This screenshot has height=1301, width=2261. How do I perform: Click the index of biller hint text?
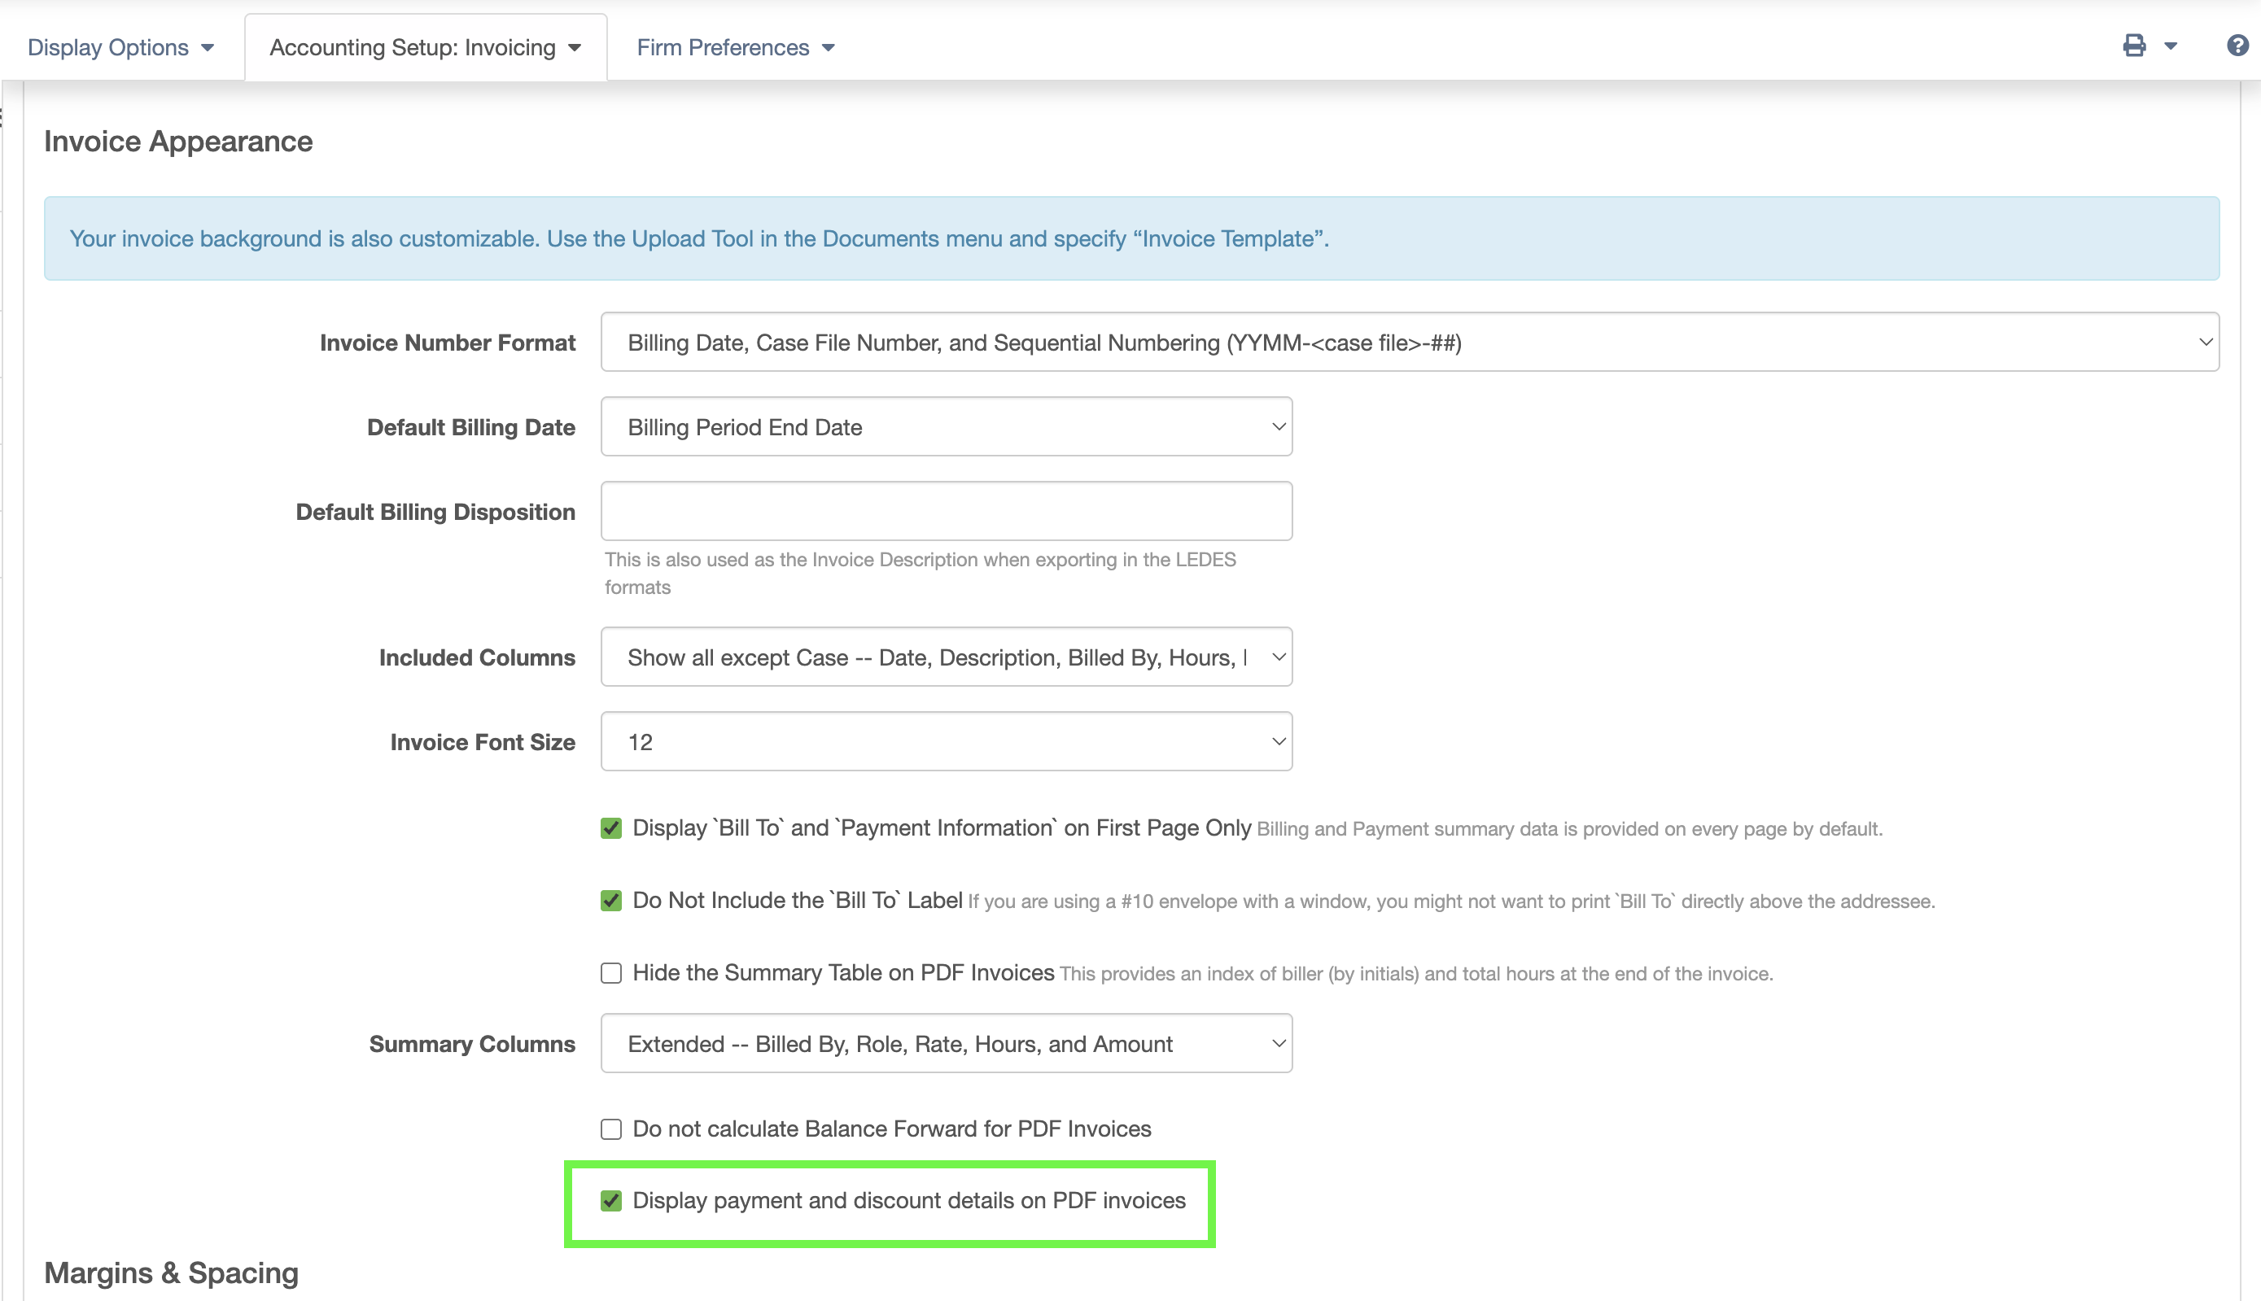pos(1416,974)
